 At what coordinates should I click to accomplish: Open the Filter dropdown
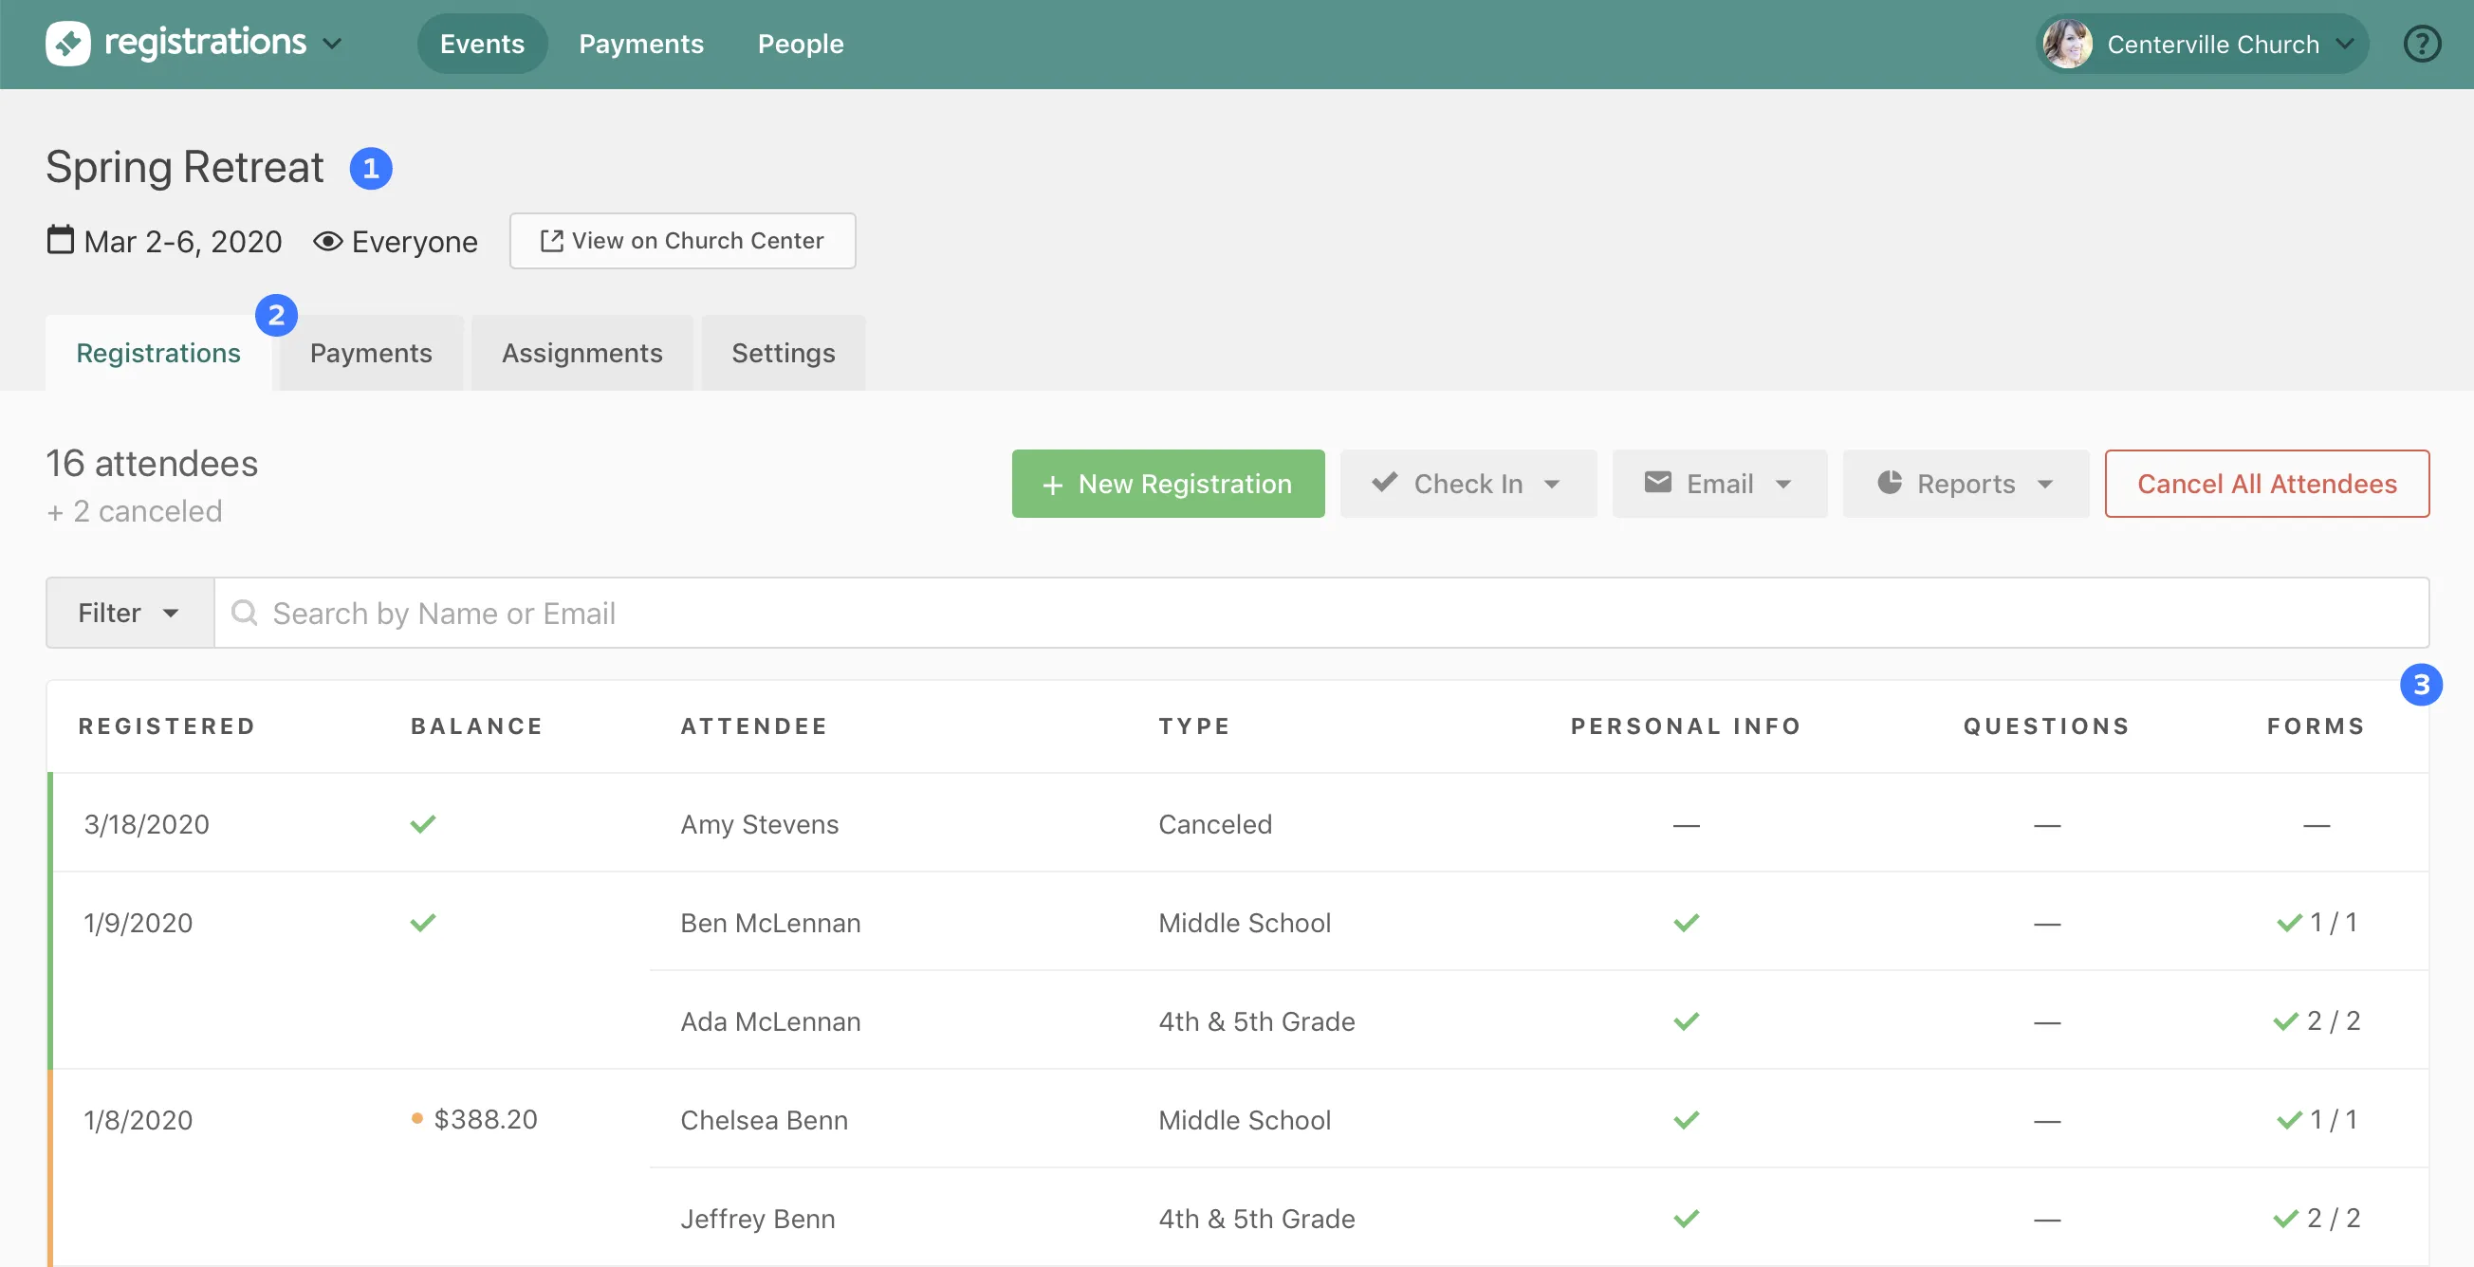point(130,613)
